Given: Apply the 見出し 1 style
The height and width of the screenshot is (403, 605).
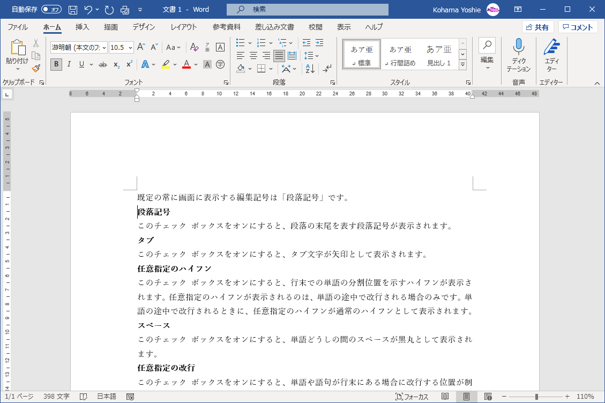Looking at the screenshot, I should pyautogui.click(x=439, y=55).
